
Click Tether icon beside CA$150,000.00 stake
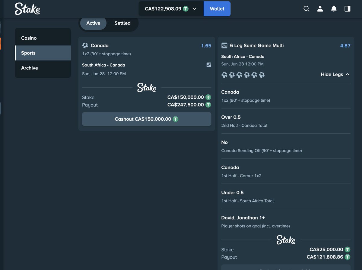pyautogui.click(x=208, y=97)
